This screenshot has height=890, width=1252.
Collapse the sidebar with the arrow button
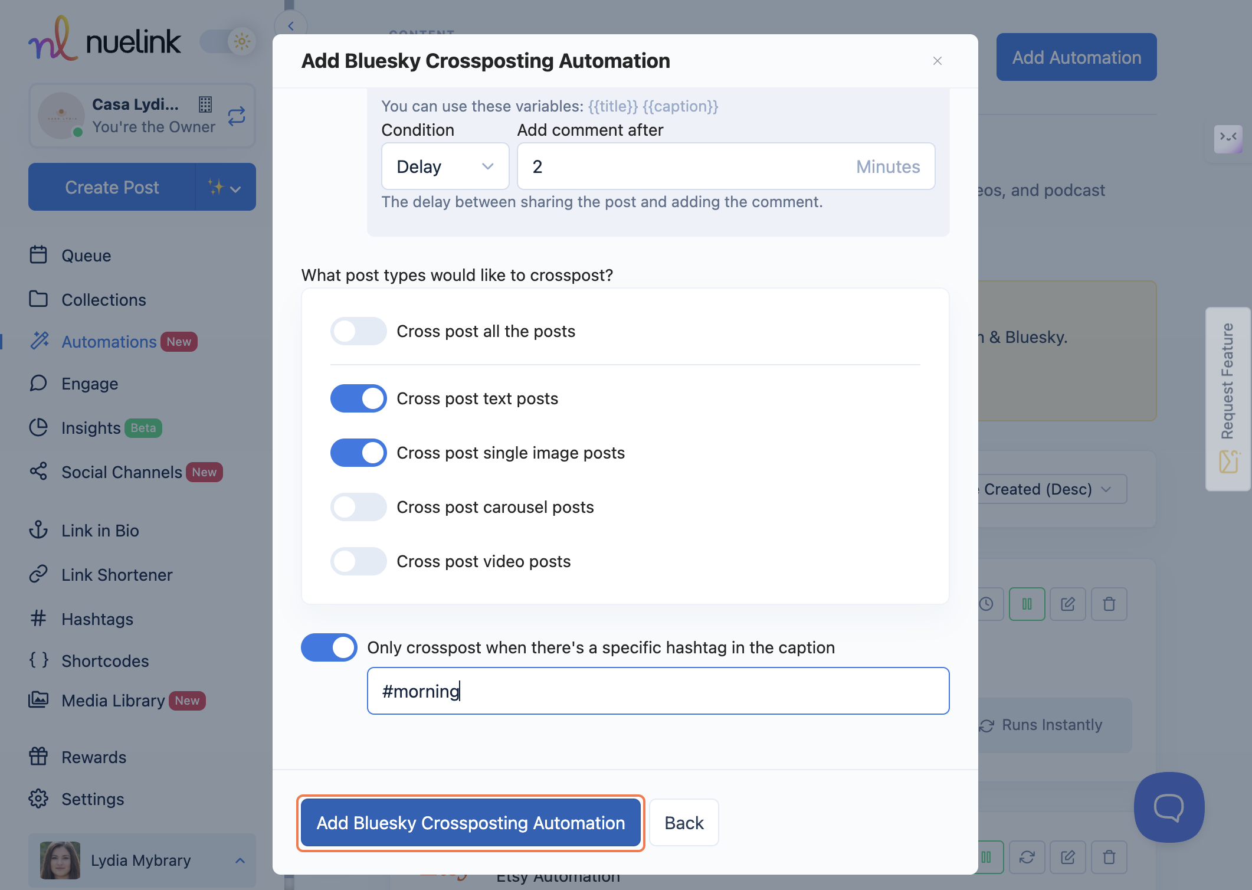291,25
